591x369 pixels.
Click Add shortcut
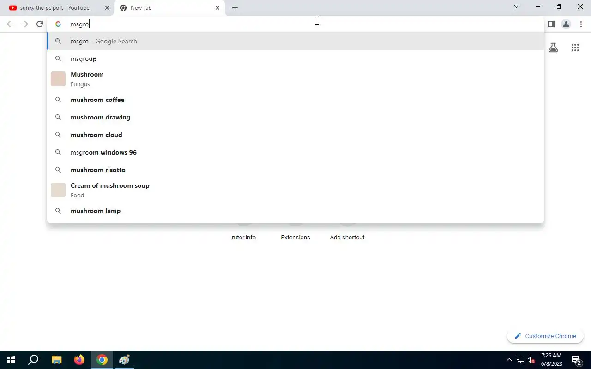pos(347,237)
